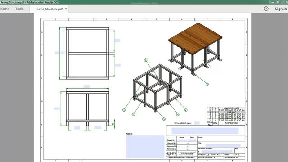The height and width of the screenshot is (162, 288).
Task: Close the Frame_Structure.pdf tab
Action: [x=66, y=9]
